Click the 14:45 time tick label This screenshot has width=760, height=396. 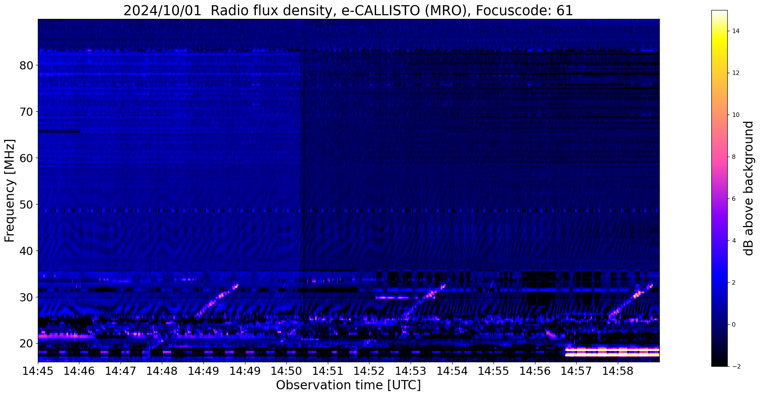coord(38,370)
